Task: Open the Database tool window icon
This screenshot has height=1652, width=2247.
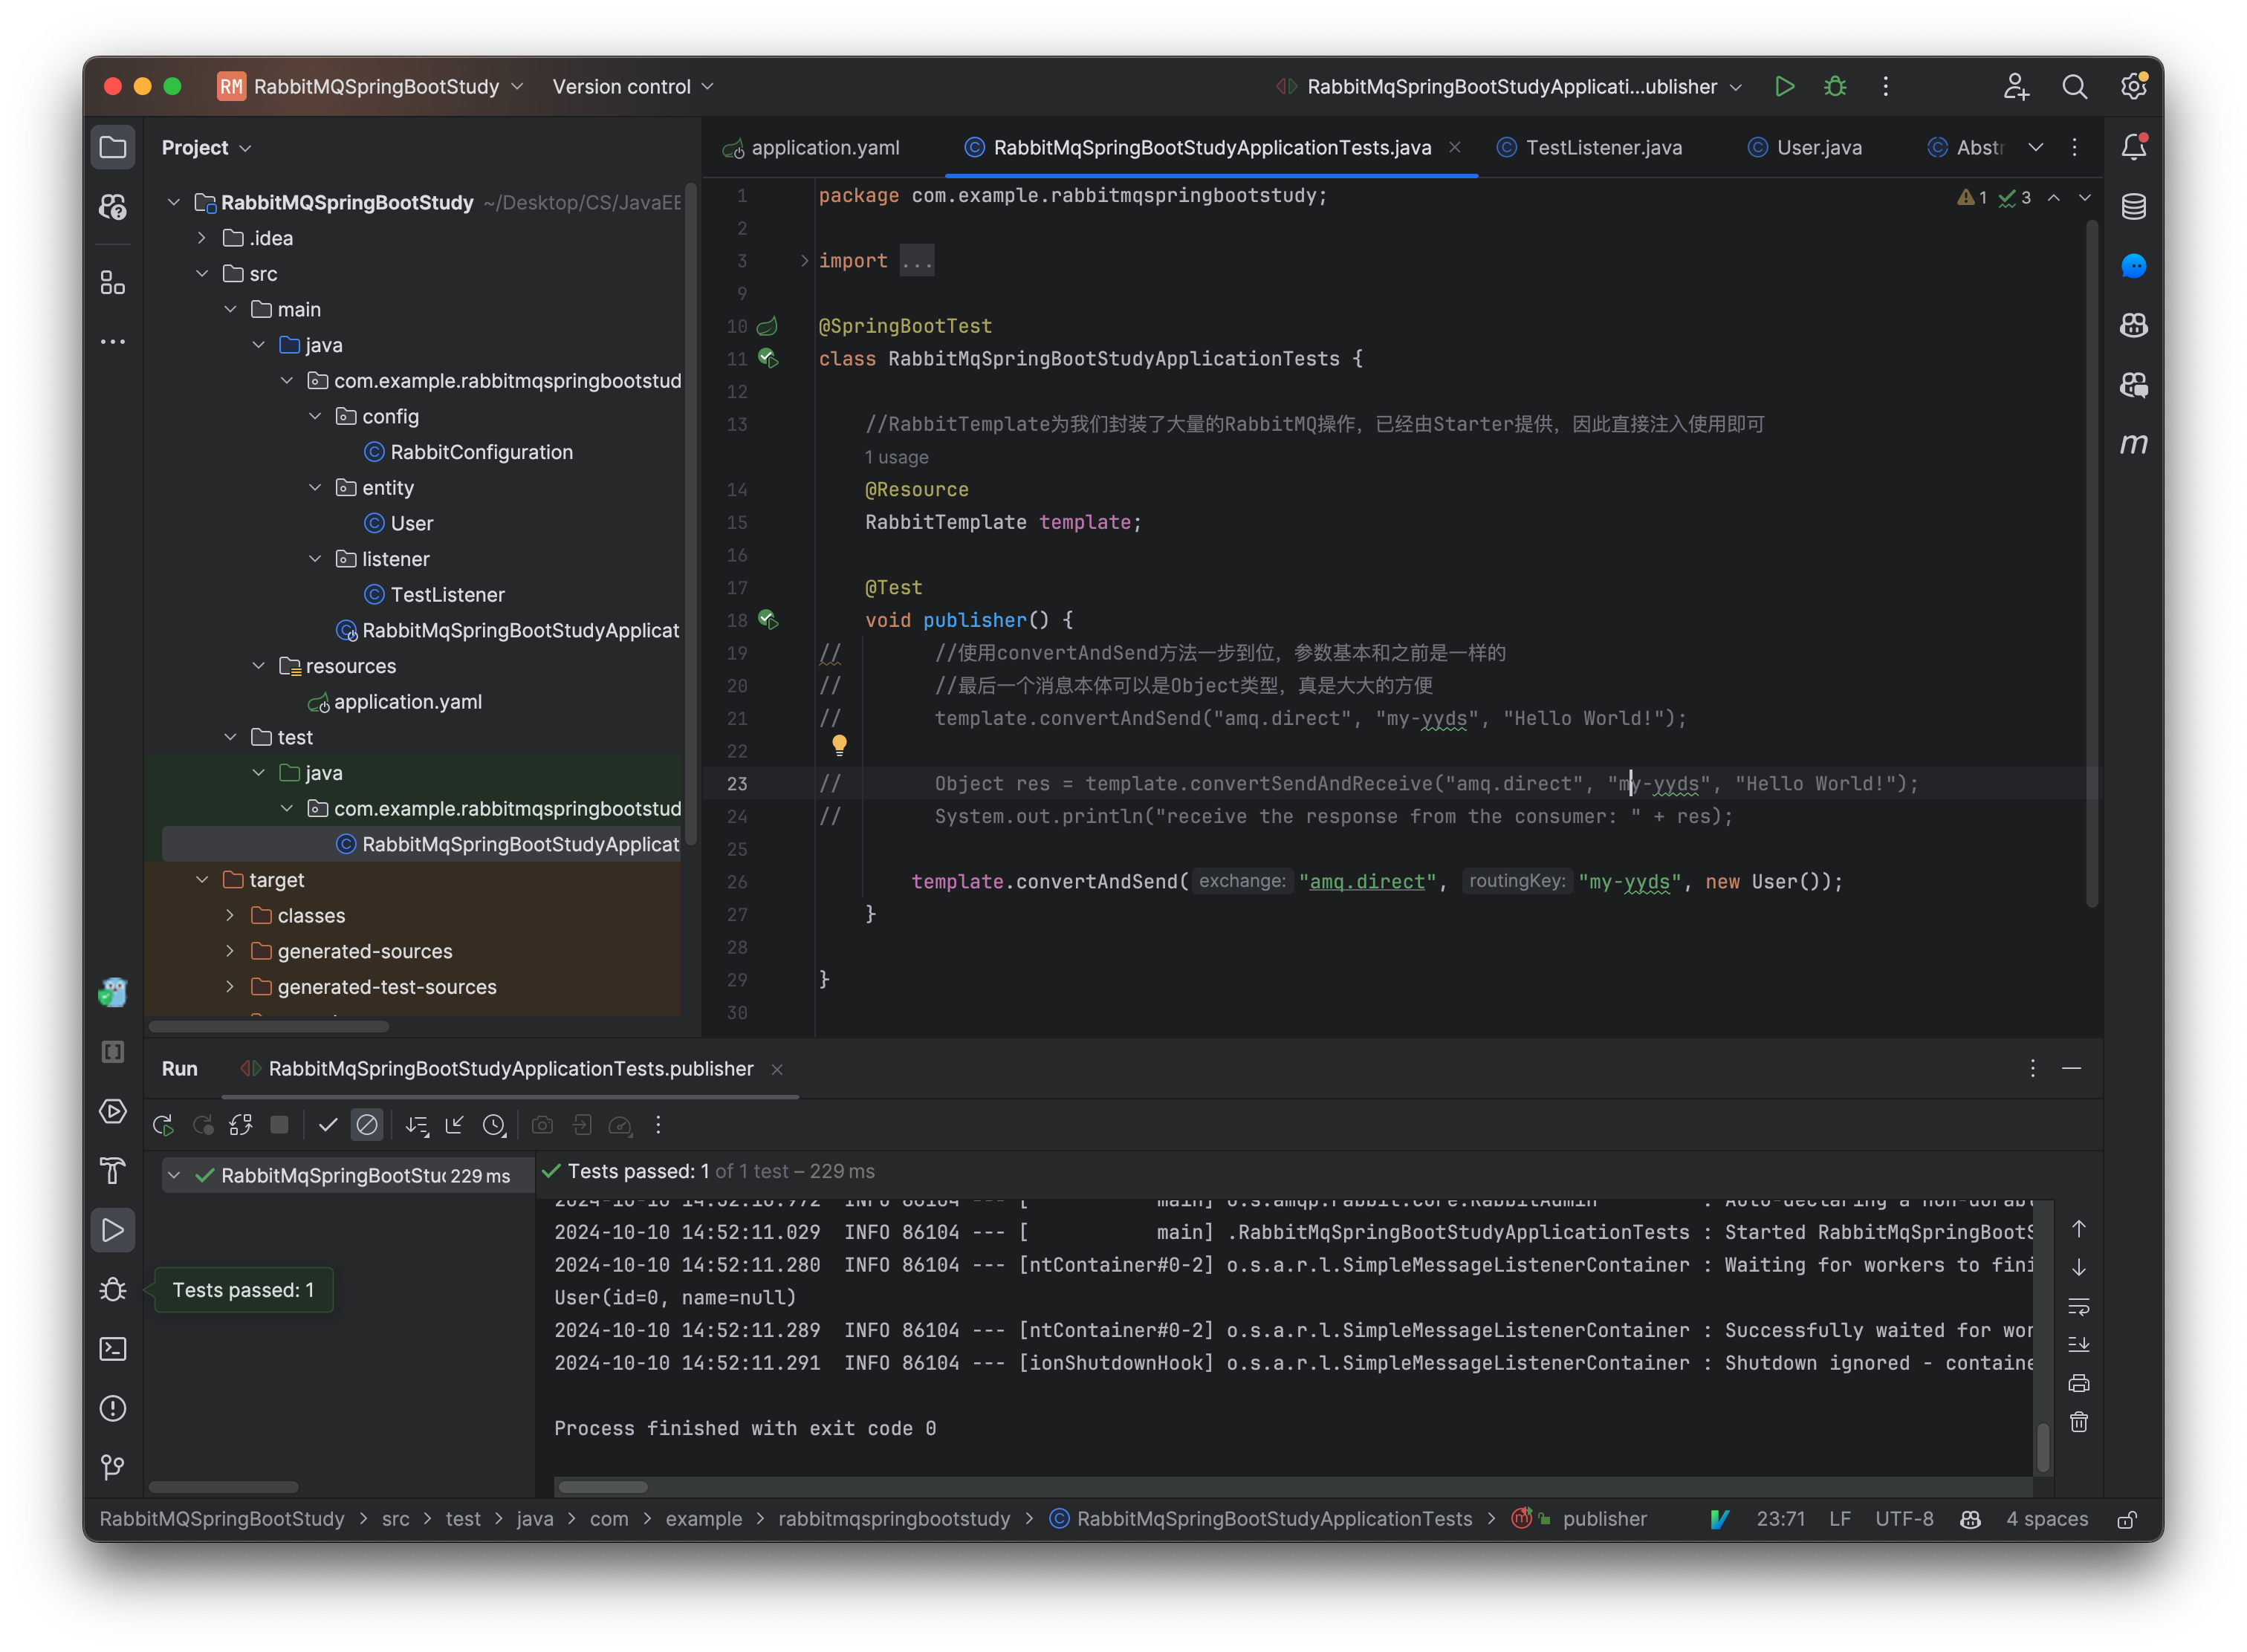Action: tap(2133, 207)
